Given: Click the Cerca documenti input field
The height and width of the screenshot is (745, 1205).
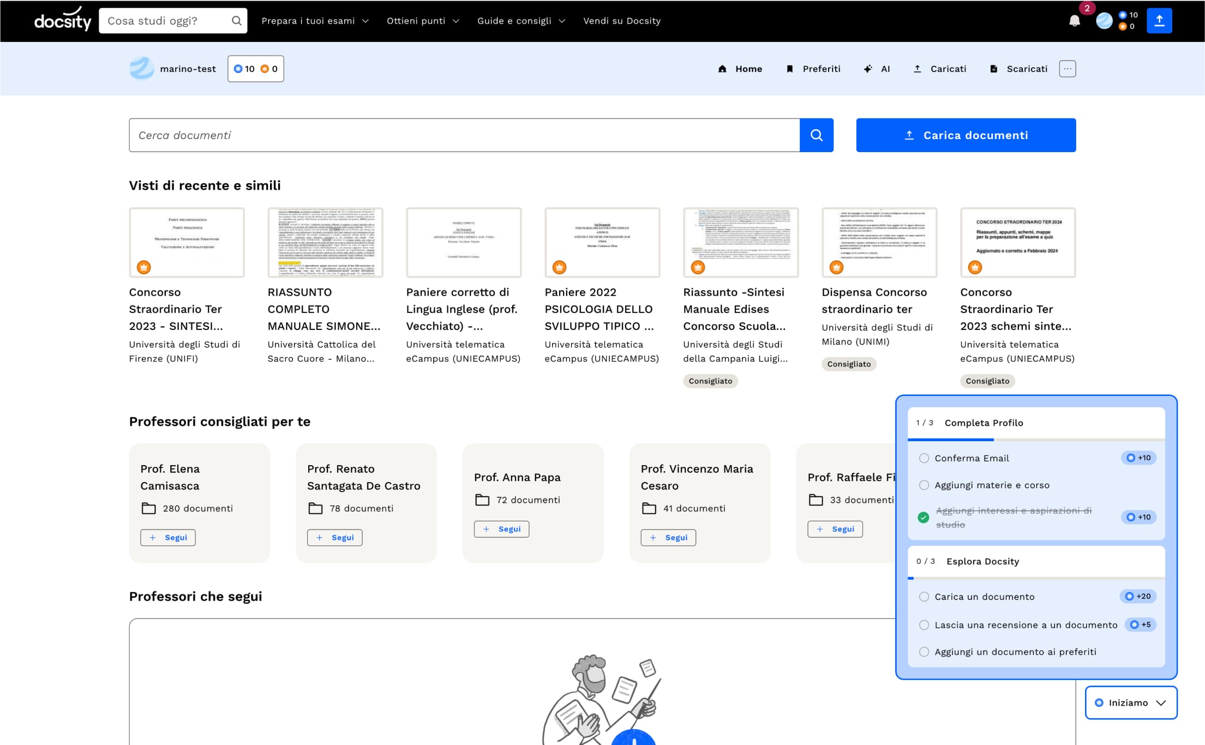Looking at the screenshot, I should pos(464,135).
